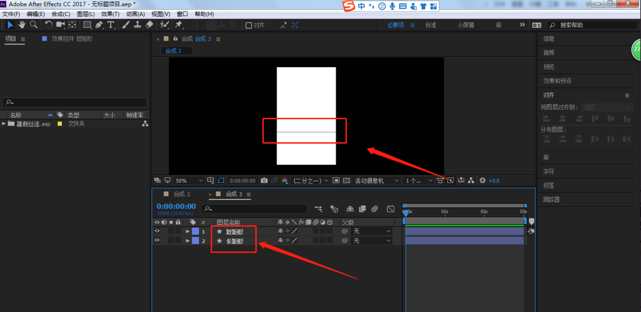Open the show channel color management button
Image resolution: width=641 pixels, height=312 pixels.
pos(285,180)
